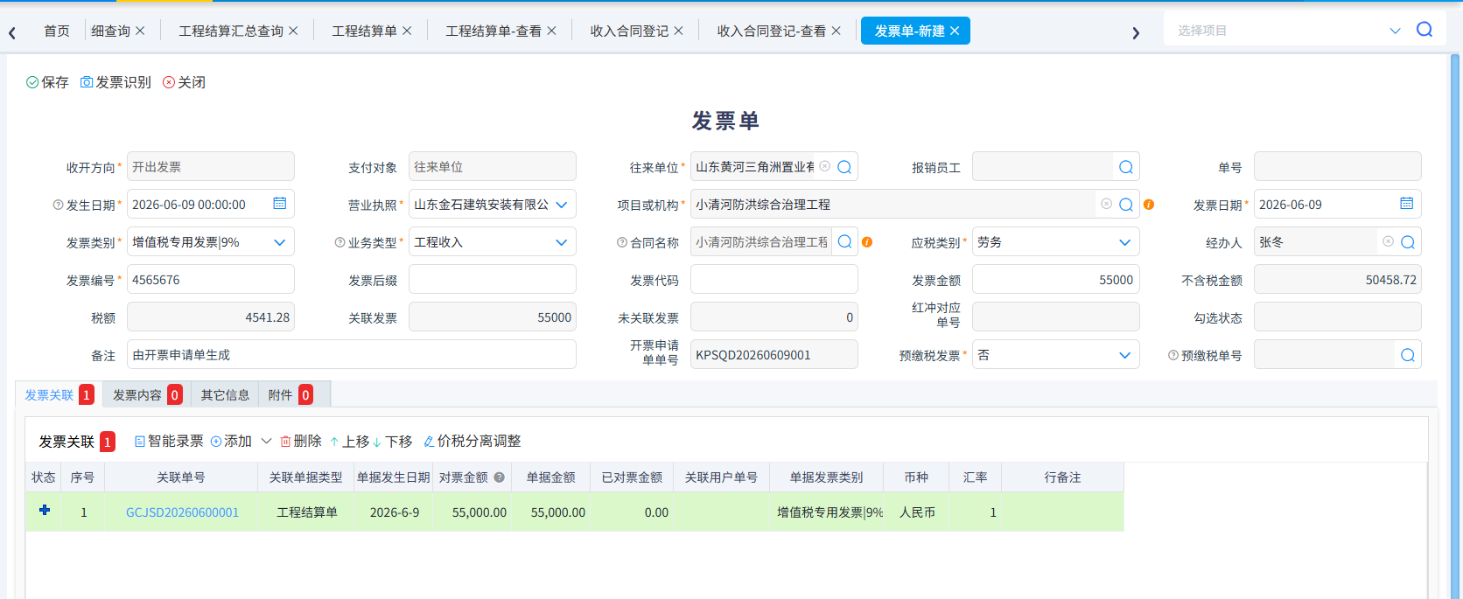The height and width of the screenshot is (599, 1463).
Task: Close the 发票单-新建 tab
Action: (x=955, y=31)
